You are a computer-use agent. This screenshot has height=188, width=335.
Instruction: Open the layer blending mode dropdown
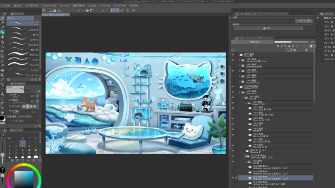coord(256,42)
